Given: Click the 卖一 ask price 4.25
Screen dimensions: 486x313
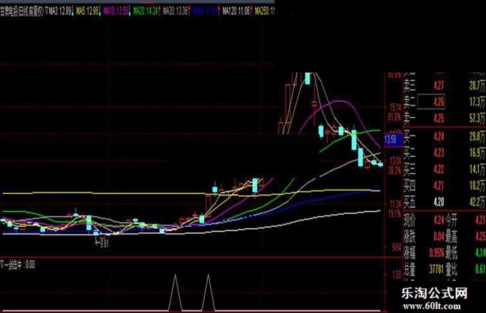Looking at the screenshot, I should (x=439, y=118).
